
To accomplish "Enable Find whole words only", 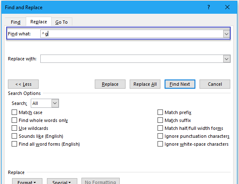I will coord(14,120).
